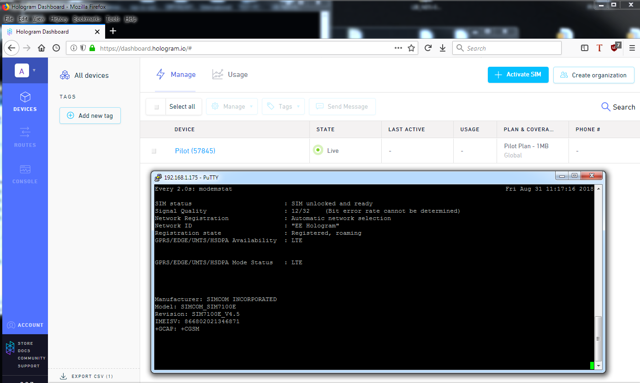
Task: Open the Bookmarks menu in Firefox
Action: tap(87, 19)
